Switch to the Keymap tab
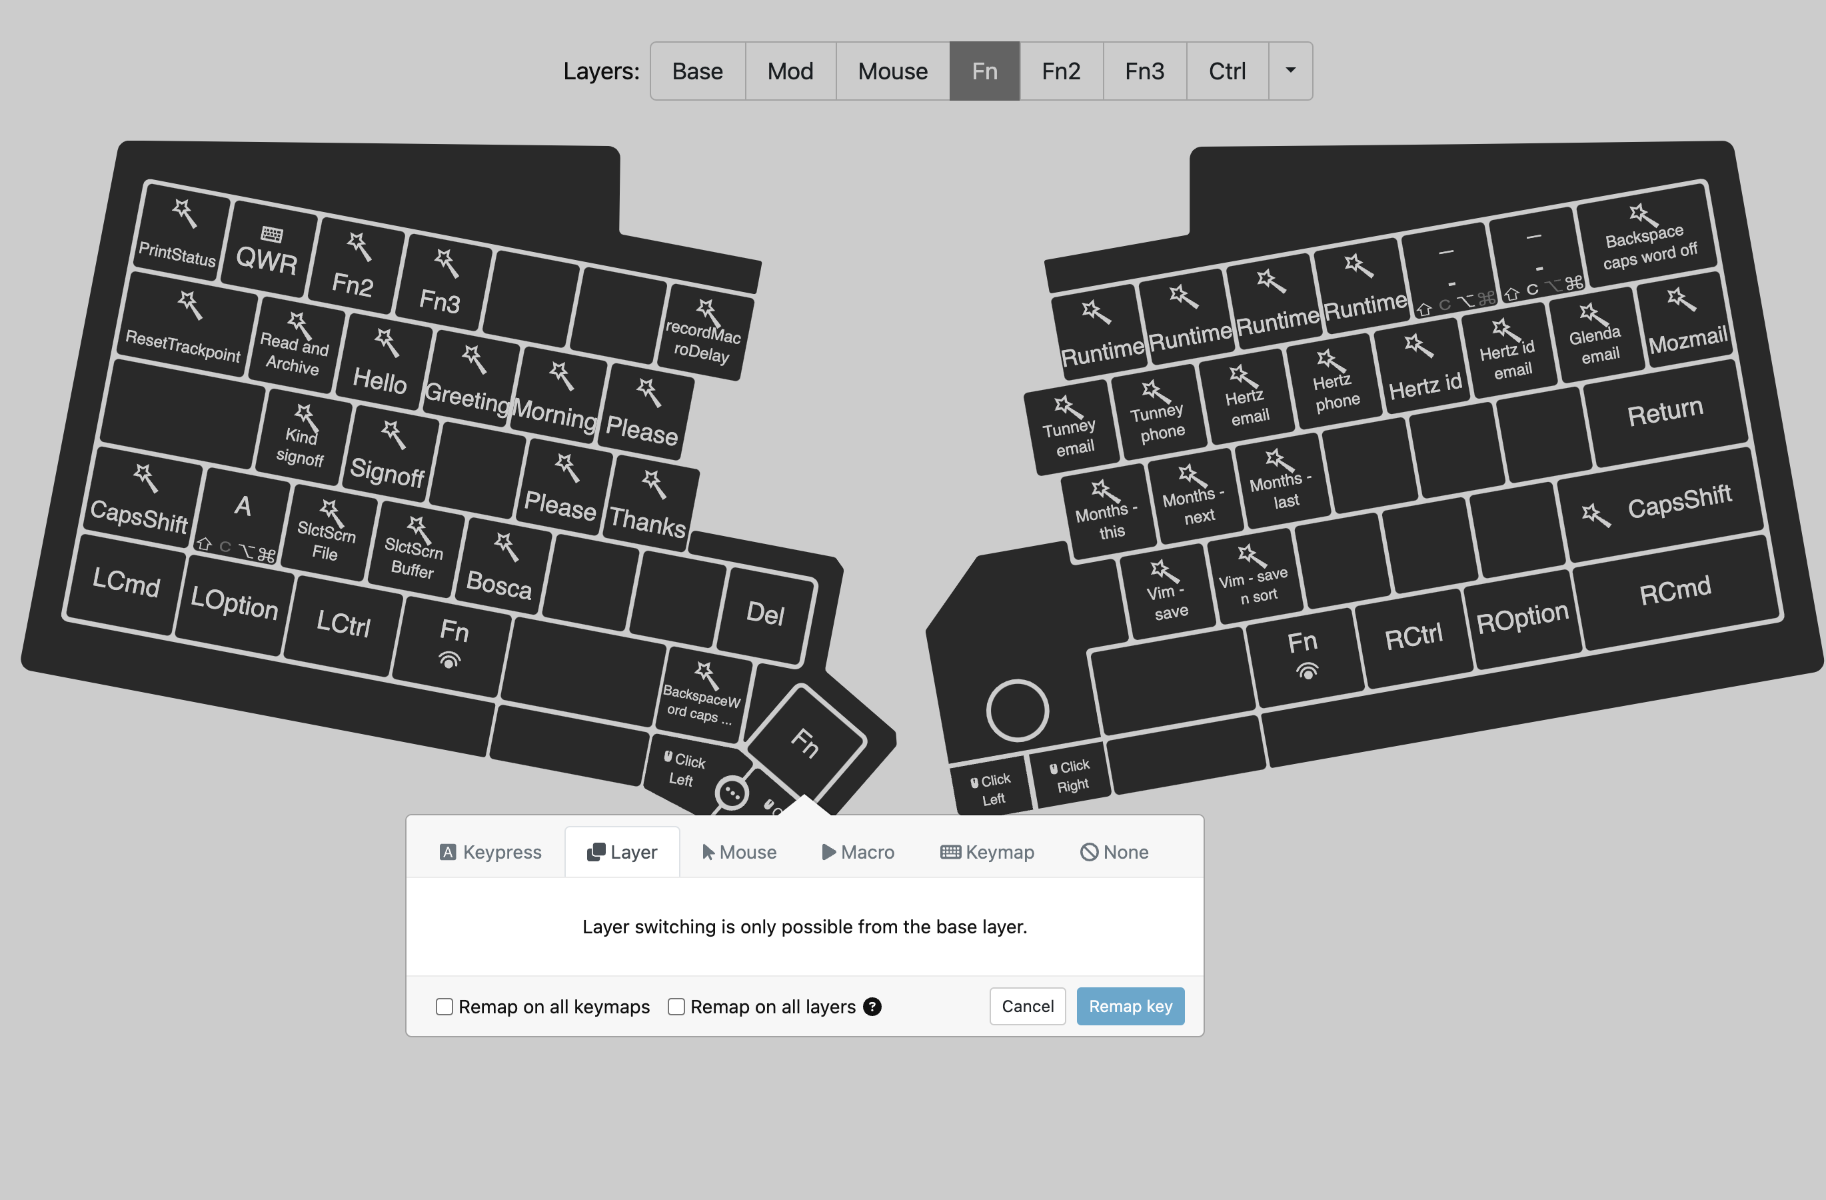The height and width of the screenshot is (1200, 1826). (988, 851)
